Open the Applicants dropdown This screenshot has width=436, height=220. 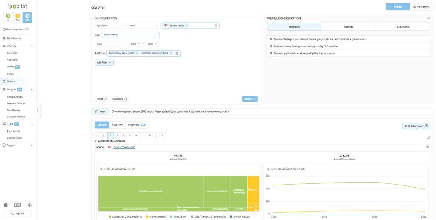pos(110,26)
